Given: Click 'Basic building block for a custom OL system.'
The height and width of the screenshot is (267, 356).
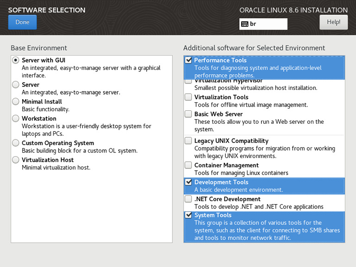Looking at the screenshot, I should click(x=79, y=151).
